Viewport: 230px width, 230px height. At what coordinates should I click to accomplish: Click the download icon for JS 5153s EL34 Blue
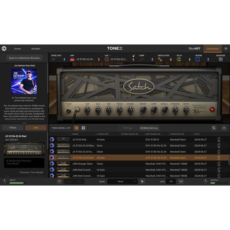pyautogui.click(x=52, y=145)
